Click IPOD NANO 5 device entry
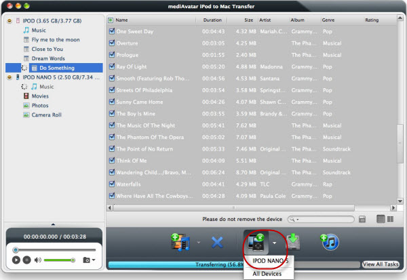The image size is (407, 280). (x=61, y=77)
